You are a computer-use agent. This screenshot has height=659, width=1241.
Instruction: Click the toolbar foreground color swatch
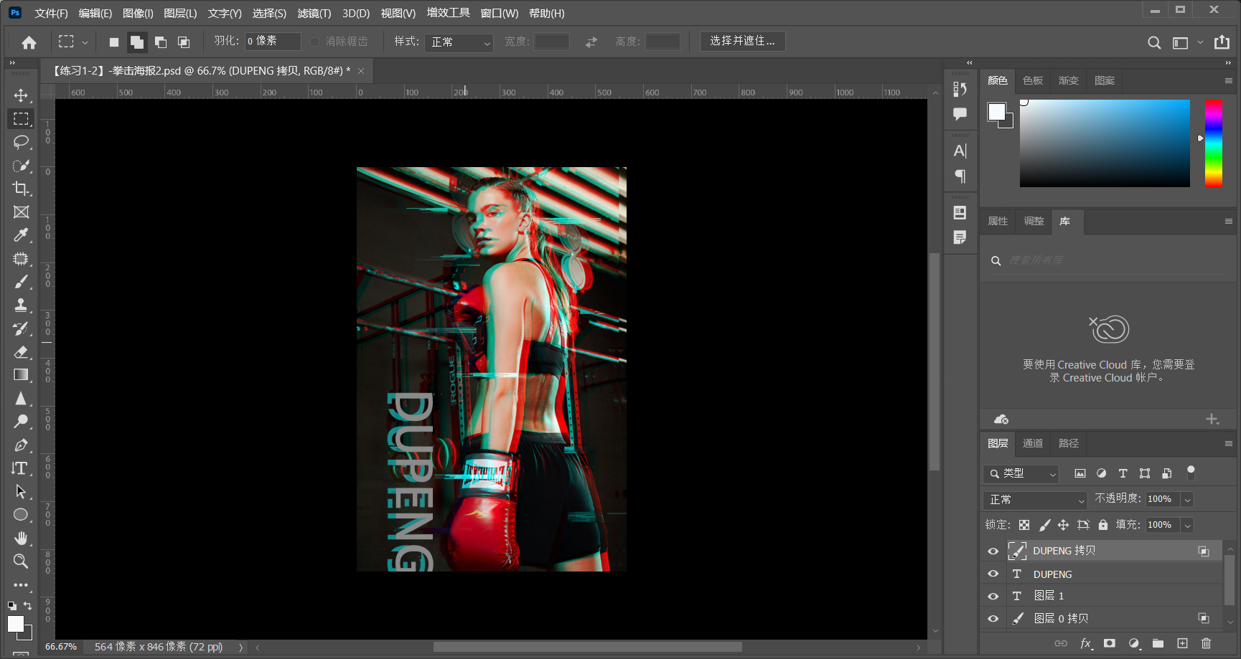click(x=15, y=623)
